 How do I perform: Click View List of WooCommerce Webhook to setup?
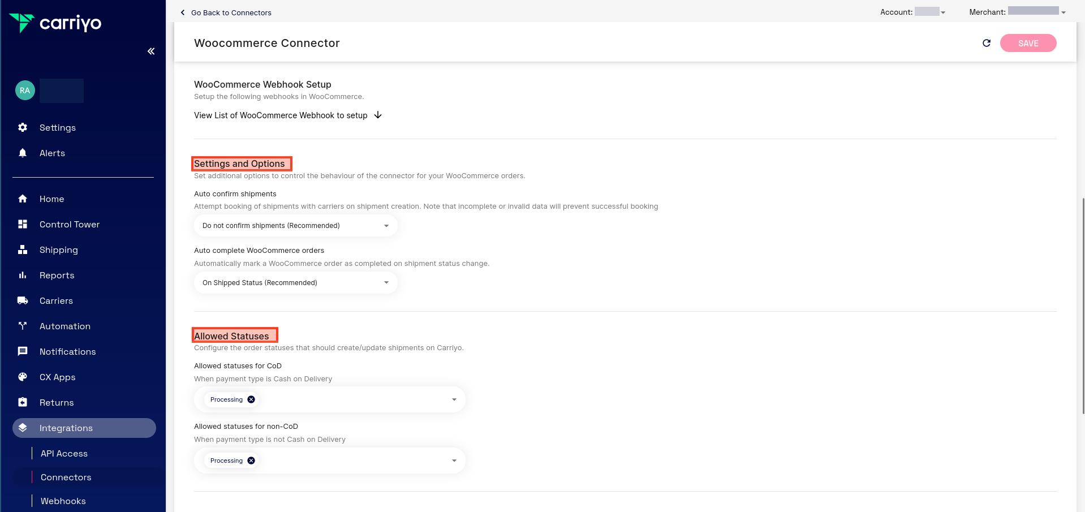coord(281,115)
